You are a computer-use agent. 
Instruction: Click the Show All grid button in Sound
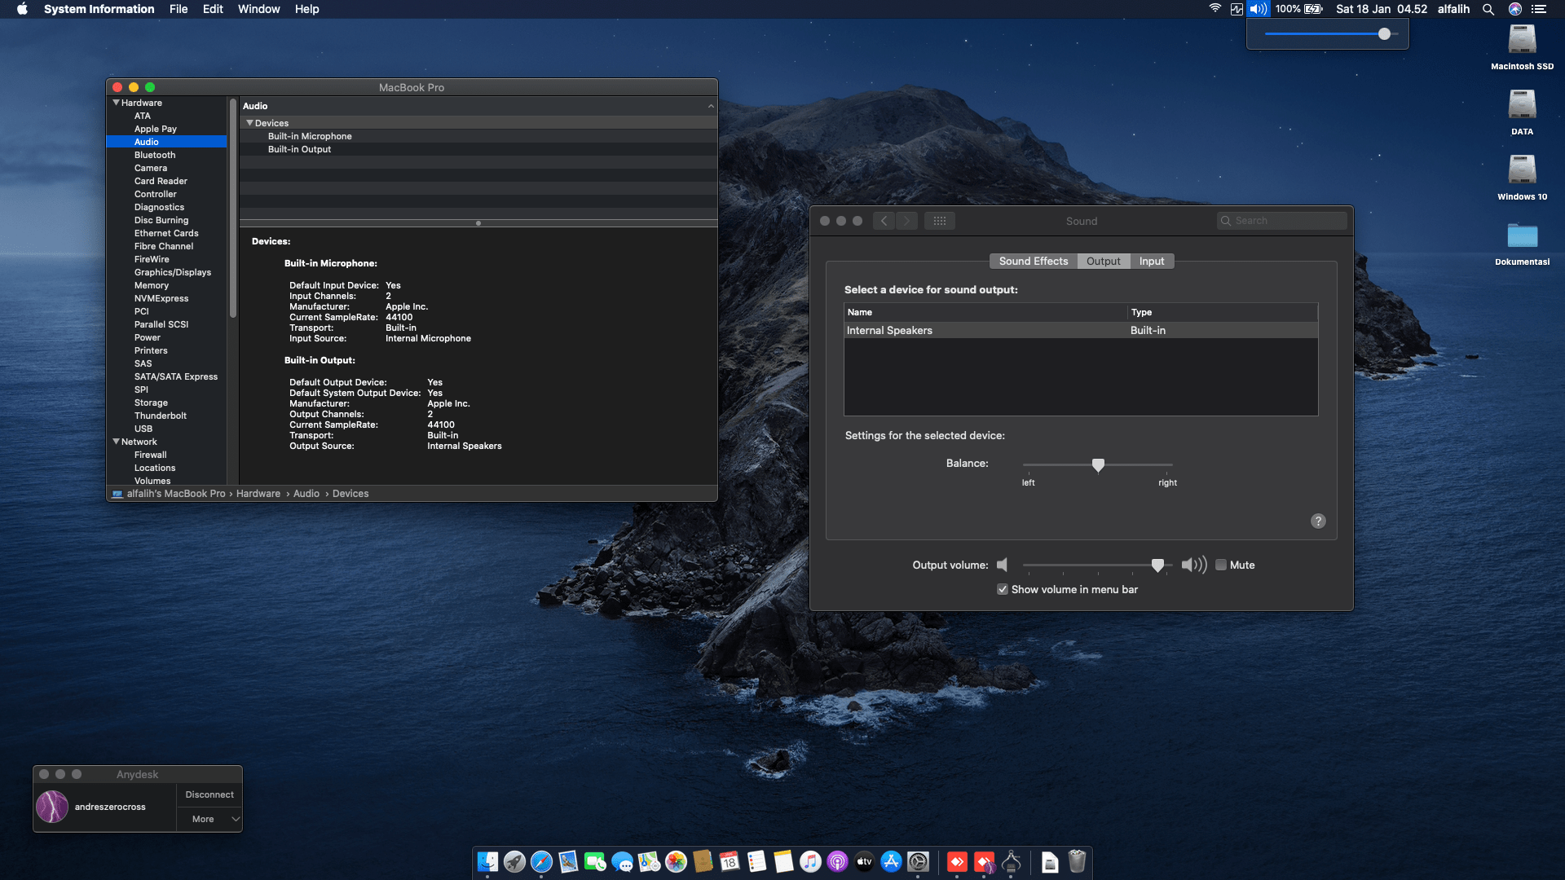[x=940, y=221]
